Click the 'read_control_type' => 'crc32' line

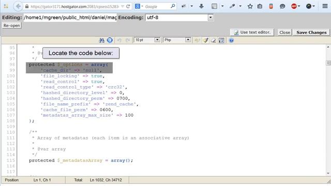(84, 87)
